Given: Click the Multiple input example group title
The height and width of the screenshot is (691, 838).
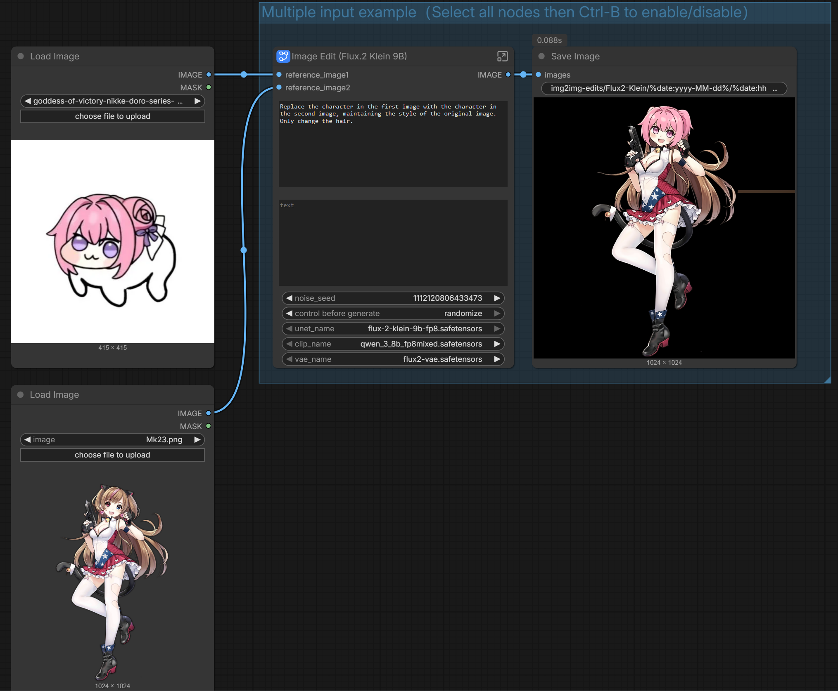Looking at the screenshot, I should (x=339, y=12).
